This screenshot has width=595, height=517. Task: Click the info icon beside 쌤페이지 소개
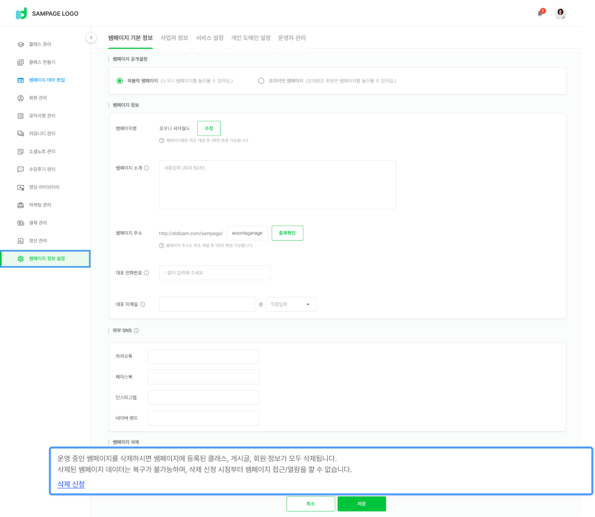pos(147,168)
